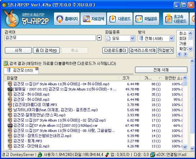
Task: Click the 검색리스트삭제 button
Action: (x=143, y=51)
